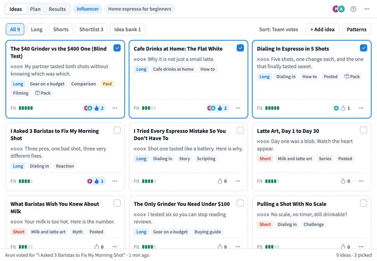This screenshot has width=377, height=261.
Task: Click the Influencer pill
Action: [88, 9]
